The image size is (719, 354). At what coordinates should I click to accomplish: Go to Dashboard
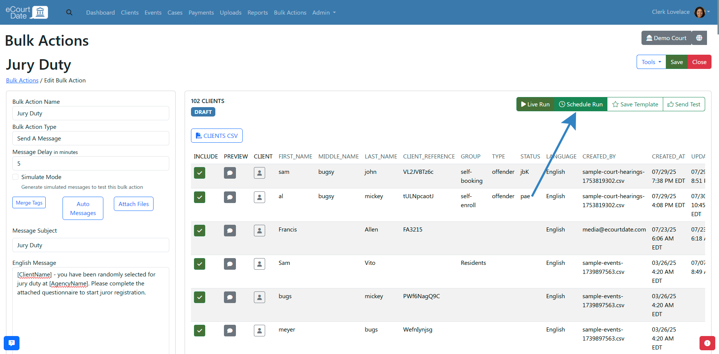click(x=100, y=12)
